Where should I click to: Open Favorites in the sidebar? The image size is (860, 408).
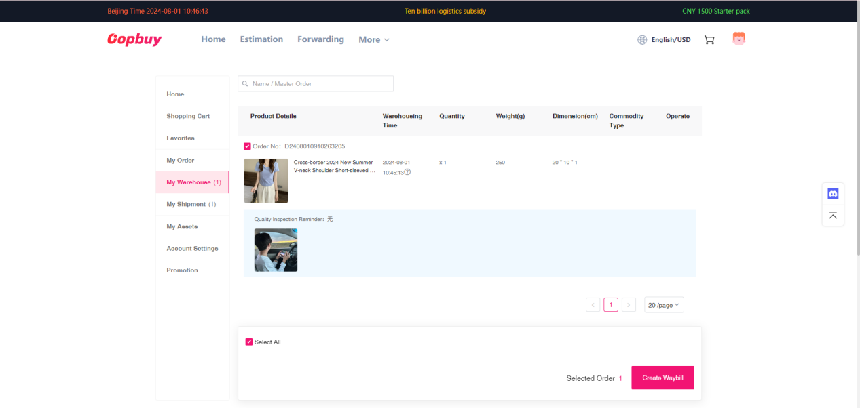pos(181,138)
